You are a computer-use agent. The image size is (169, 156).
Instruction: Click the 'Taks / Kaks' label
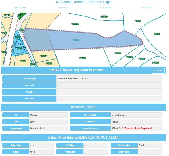tap(16, 145)
